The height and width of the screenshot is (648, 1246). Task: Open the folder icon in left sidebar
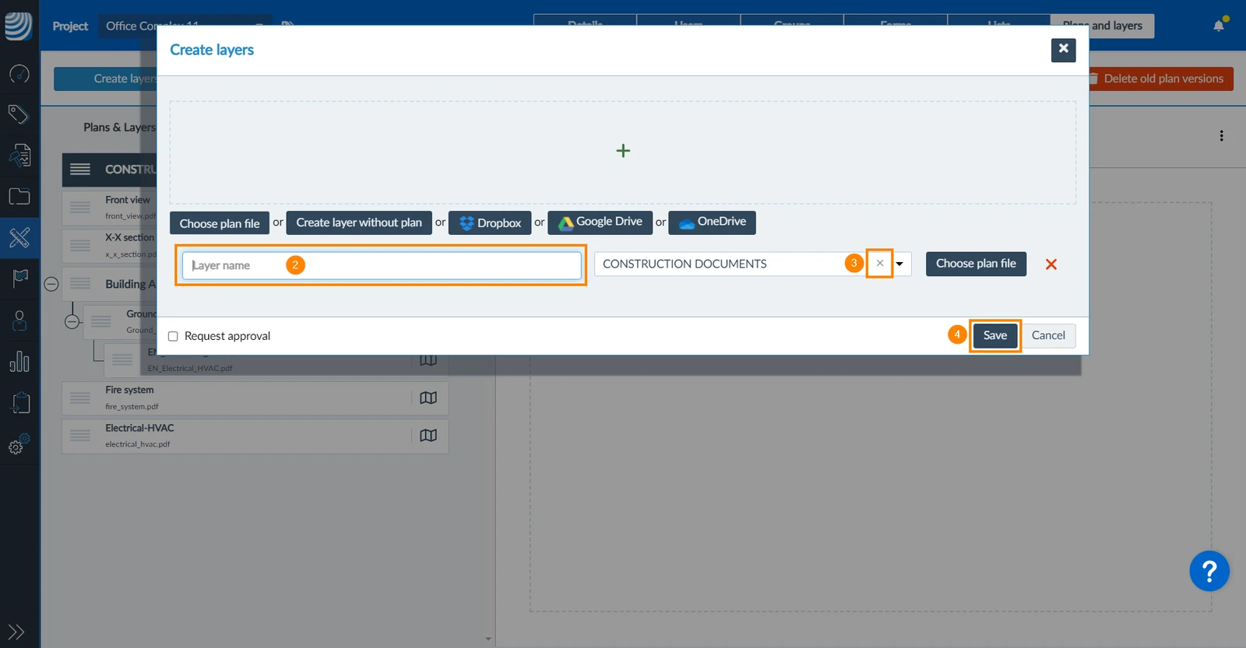point(19,196)
